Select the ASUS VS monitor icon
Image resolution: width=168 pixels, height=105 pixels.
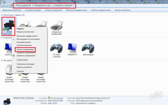pyautogui.click(x=8, y=49)
